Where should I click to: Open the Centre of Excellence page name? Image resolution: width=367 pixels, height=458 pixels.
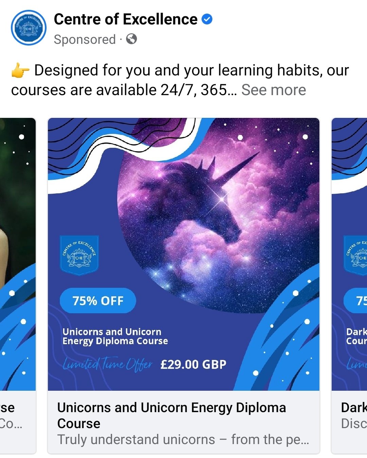pos(125,19)
